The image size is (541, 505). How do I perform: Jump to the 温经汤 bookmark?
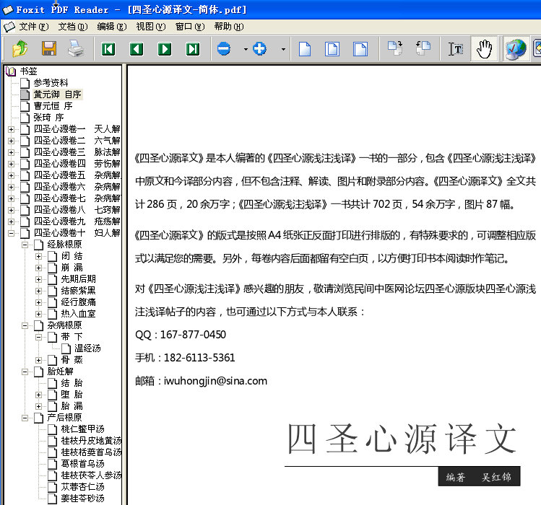click(x=87, y=348)
